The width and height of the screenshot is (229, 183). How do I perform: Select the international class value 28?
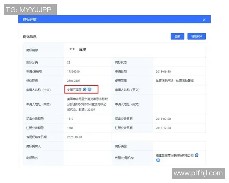coord(69,63)
